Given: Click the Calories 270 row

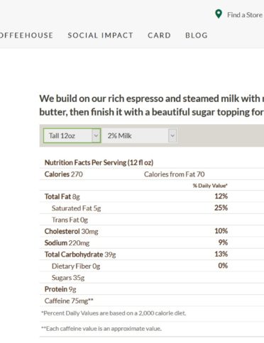Looking at the screenshot, I should coord(152,174).
